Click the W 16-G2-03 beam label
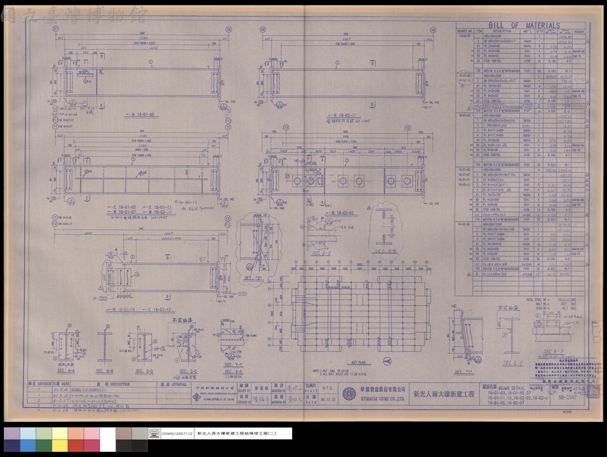The width and height of the screenshot is (607, 457). (340, 213)
